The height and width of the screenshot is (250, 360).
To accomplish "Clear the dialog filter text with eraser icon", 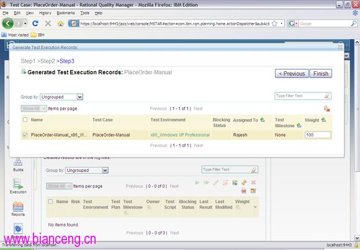I will (x=327, y=96).
